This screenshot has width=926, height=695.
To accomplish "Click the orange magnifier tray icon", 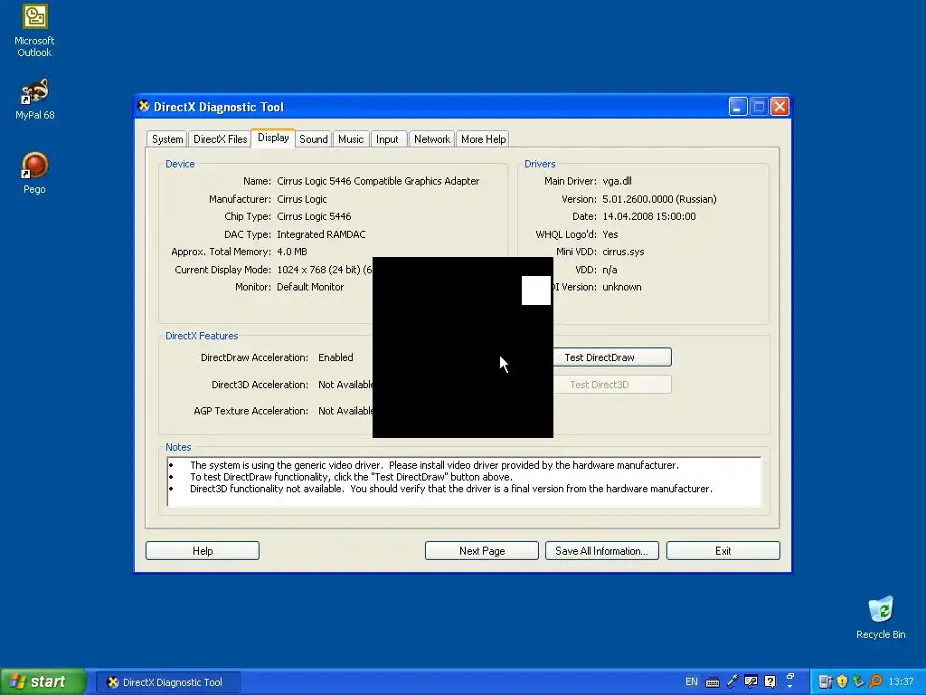I will [875, 682].
